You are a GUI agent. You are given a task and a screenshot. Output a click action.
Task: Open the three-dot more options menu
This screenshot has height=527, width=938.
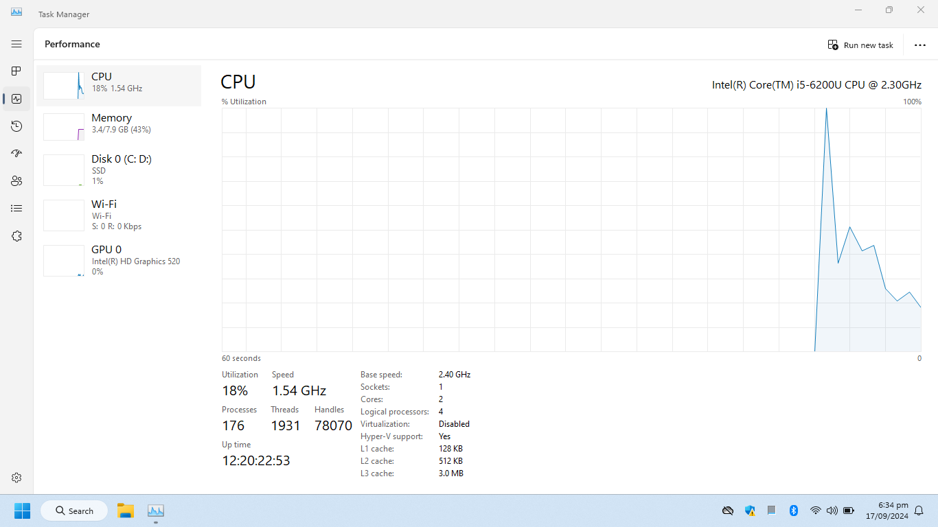(920, 45)
